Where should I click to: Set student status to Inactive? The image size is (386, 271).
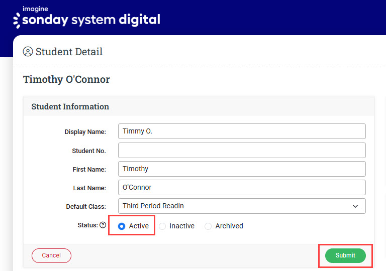pos(162,226)
